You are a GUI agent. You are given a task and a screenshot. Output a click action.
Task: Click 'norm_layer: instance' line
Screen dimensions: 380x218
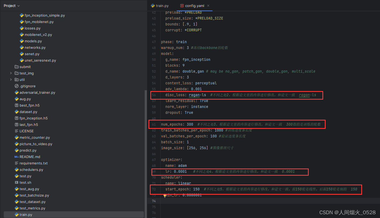click(187, 107)
